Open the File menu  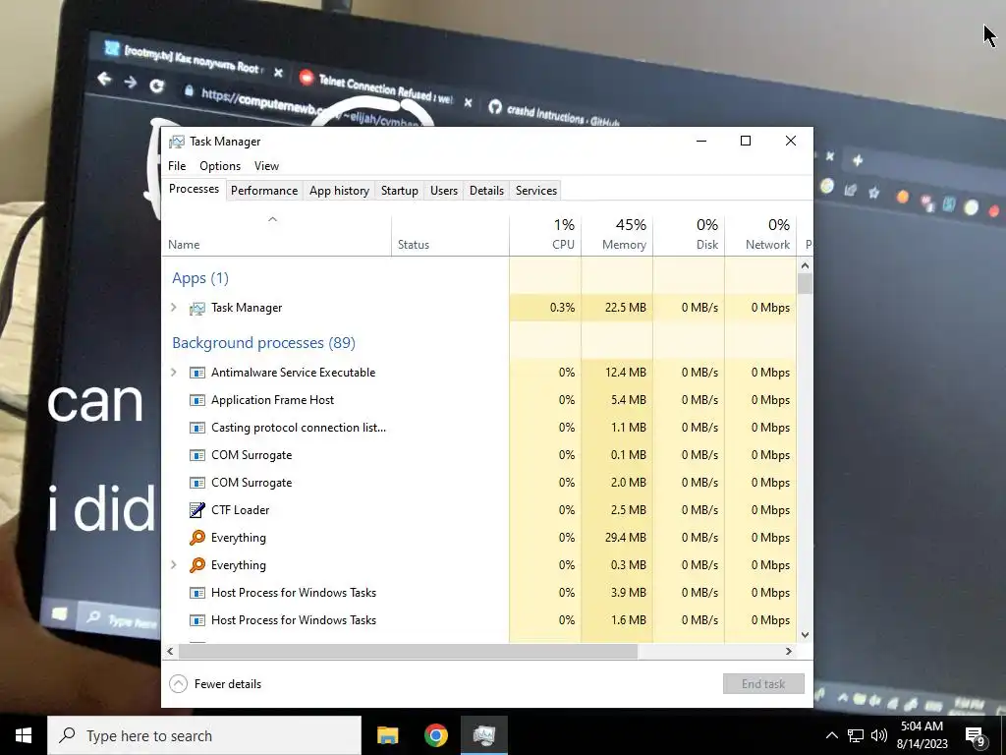click(x=177, y=165)
